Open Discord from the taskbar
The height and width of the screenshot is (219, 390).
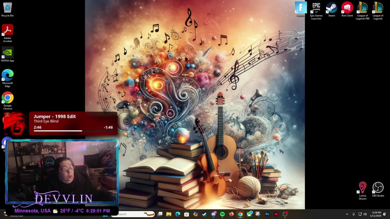(213, 214)
